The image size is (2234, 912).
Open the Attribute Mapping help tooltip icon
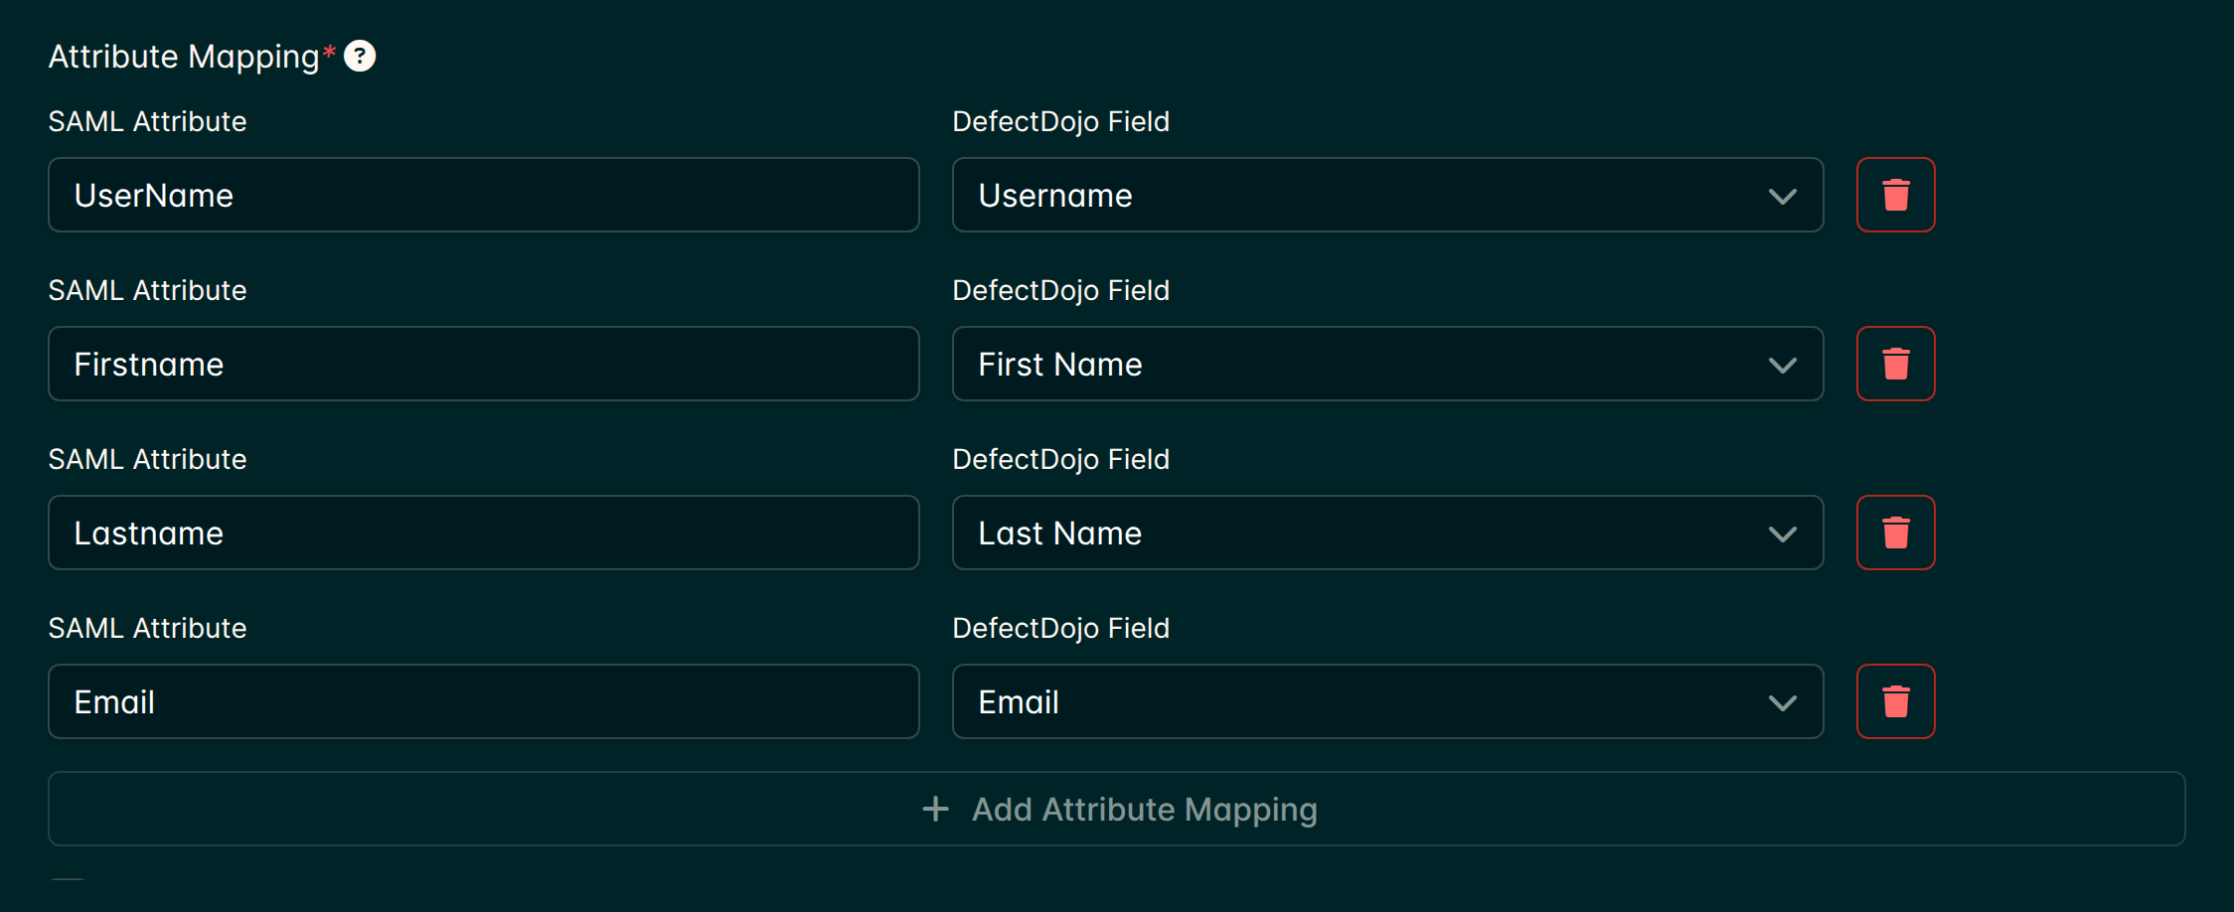point(360,57)
